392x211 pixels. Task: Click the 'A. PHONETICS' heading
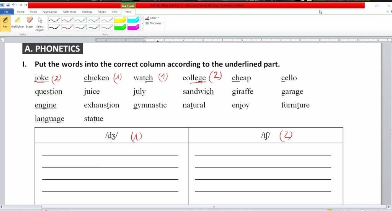(x=52, y=49)
